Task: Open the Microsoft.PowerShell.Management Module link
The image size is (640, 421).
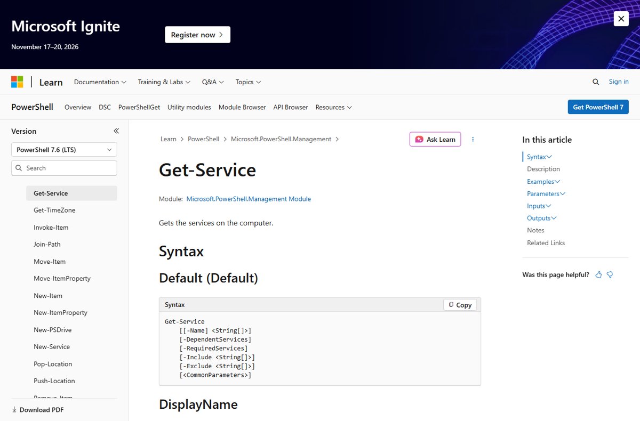Action: coord(249,199)
